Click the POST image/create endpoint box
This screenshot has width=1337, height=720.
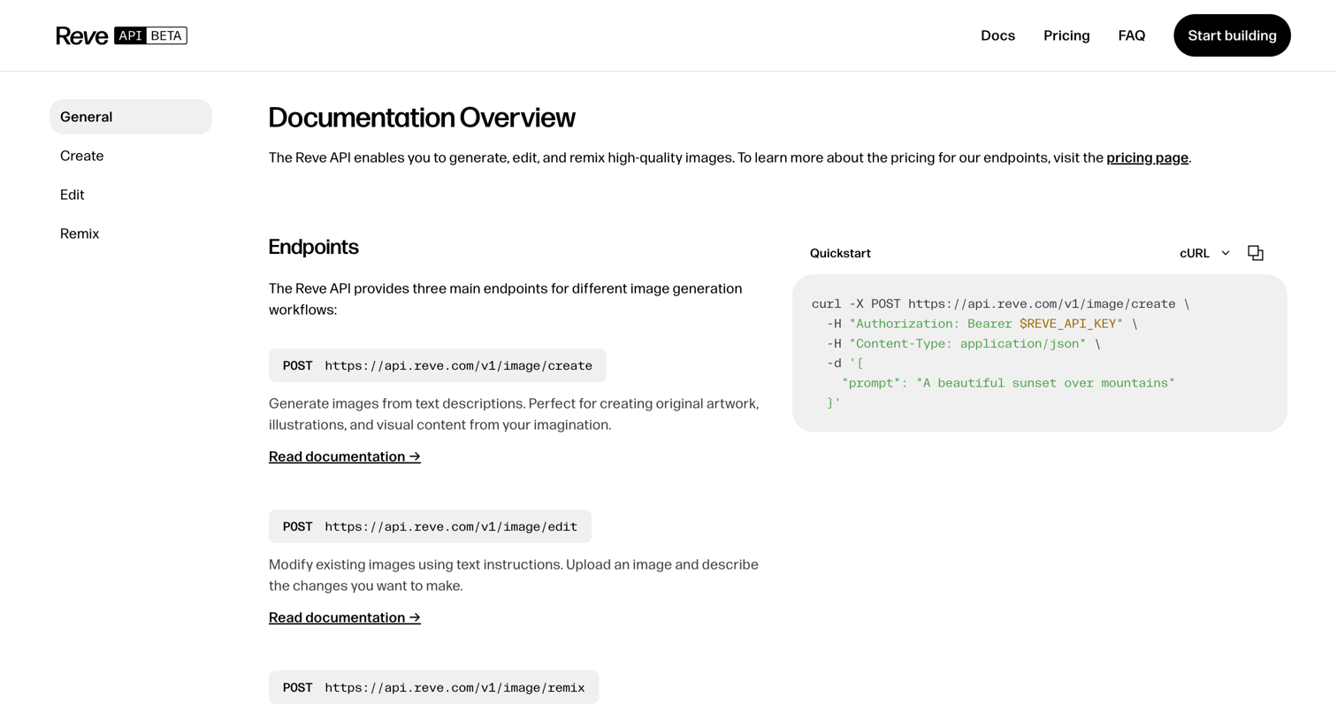438,365
